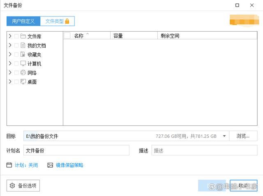Click the 计划名 input field
263x196 pixels.
[76, 150]
